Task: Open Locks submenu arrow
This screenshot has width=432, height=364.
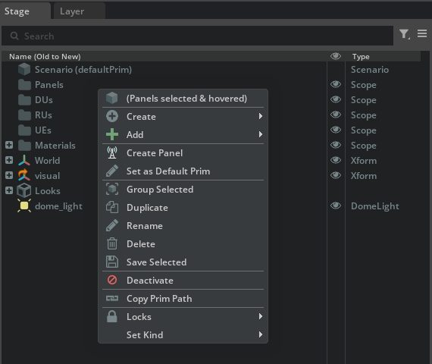Action: (261, 316)
